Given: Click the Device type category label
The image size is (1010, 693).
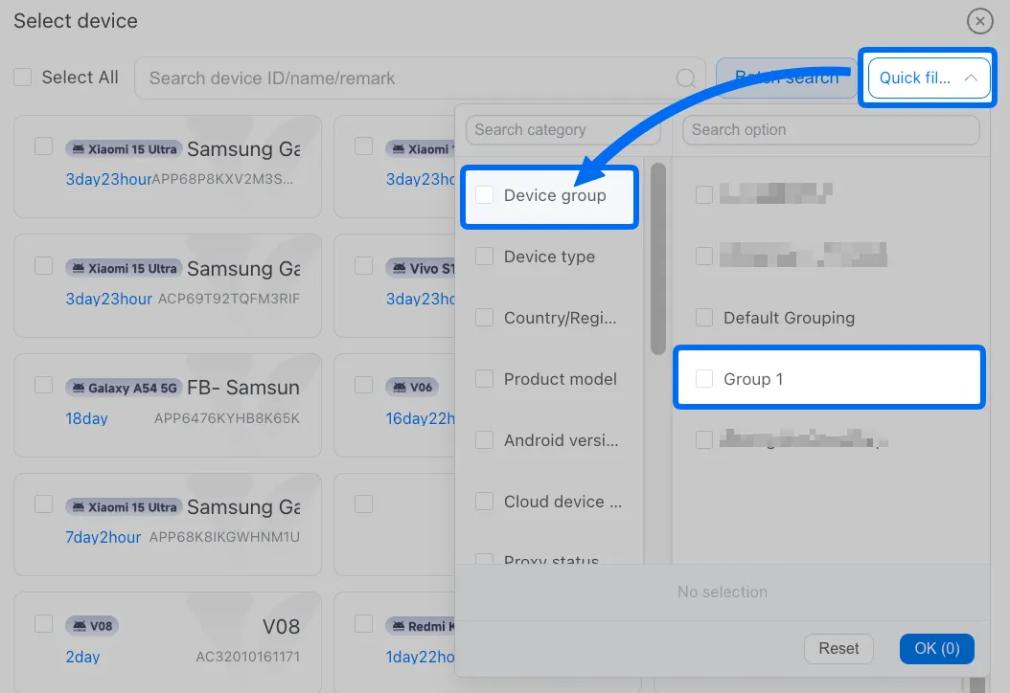Looking at the screenshot, I should pyautogui.click(x=549, y=257).
